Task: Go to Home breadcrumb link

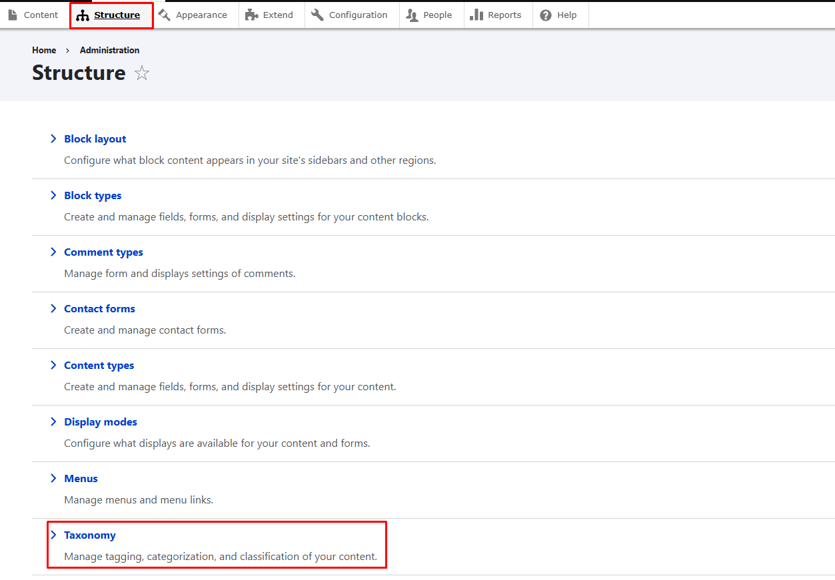Action: [x=44, y=50]
